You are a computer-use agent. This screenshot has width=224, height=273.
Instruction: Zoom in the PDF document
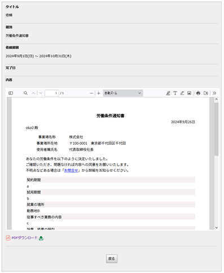point(99,93)
